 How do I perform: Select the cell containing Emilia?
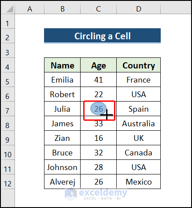click(63, 79)
